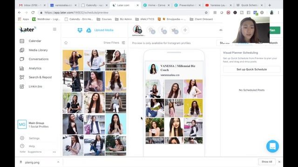Open the more options dots beside Suggestions
The width and height of the screenshot is (298, 167).
[x=54, y=152]
